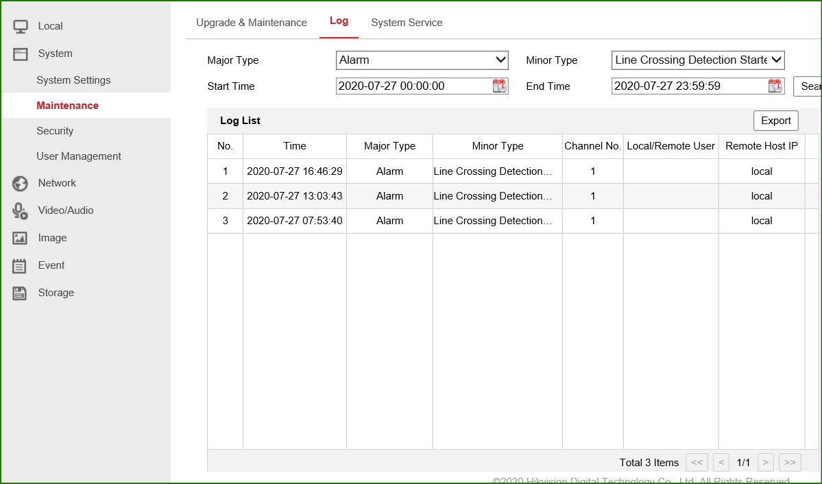
Task: Click the Event notepad icon
Action: (21, 266)
